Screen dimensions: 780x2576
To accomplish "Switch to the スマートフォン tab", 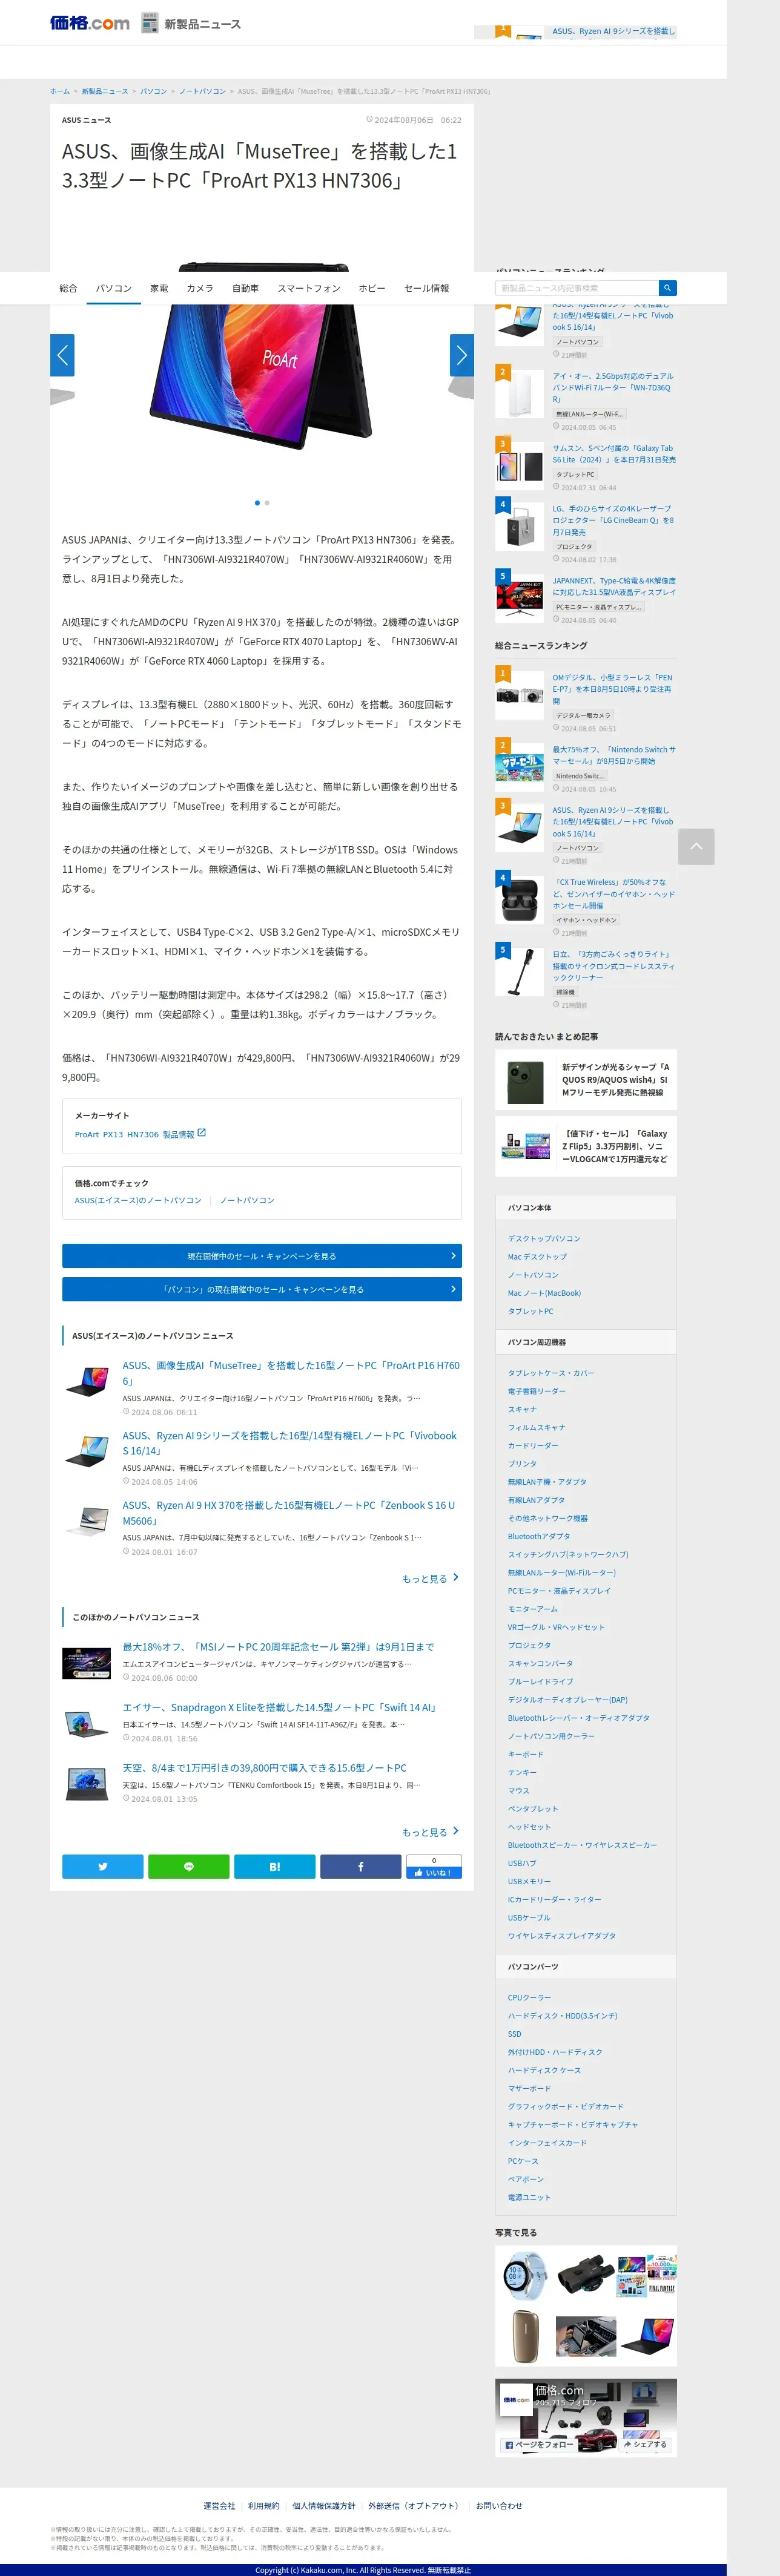I will point(309,288).
